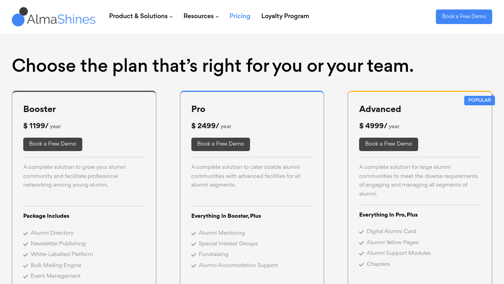Click the White-Labelled Platform feature
This screenshot has height=284, width=504.
62,254
